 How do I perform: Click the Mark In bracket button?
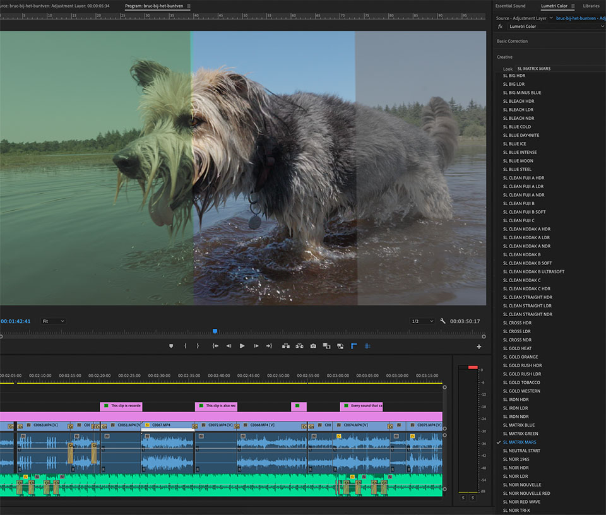[x=186, y=346]
